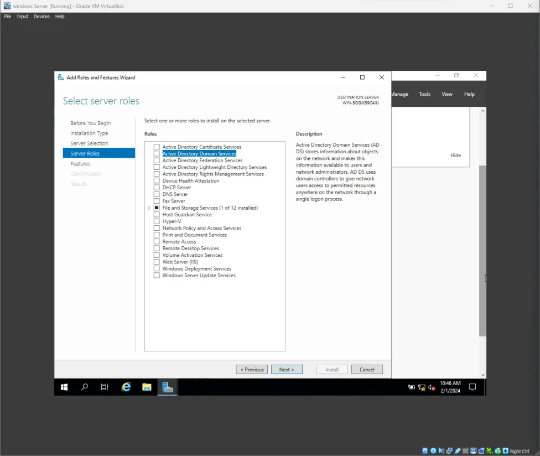Open Server Manager Help menu
Screen dimensions: 540x456
coord(469,94)
